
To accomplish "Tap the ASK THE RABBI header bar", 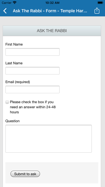I will coord(52,31).
